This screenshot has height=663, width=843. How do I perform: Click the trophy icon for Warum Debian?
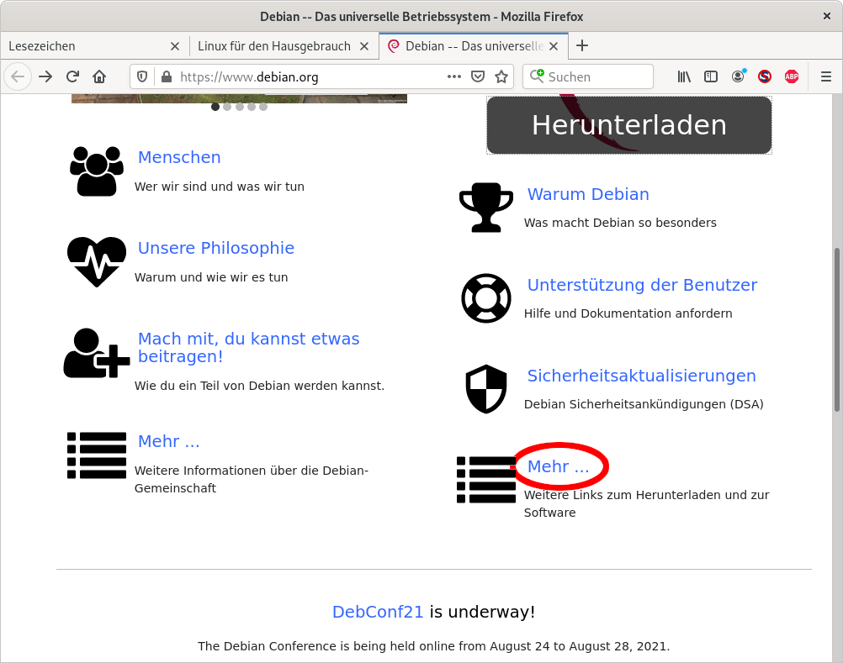coord(486,208)
